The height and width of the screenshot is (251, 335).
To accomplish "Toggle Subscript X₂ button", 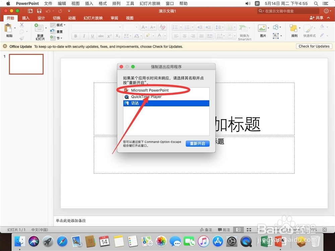I will coord(118,36).
